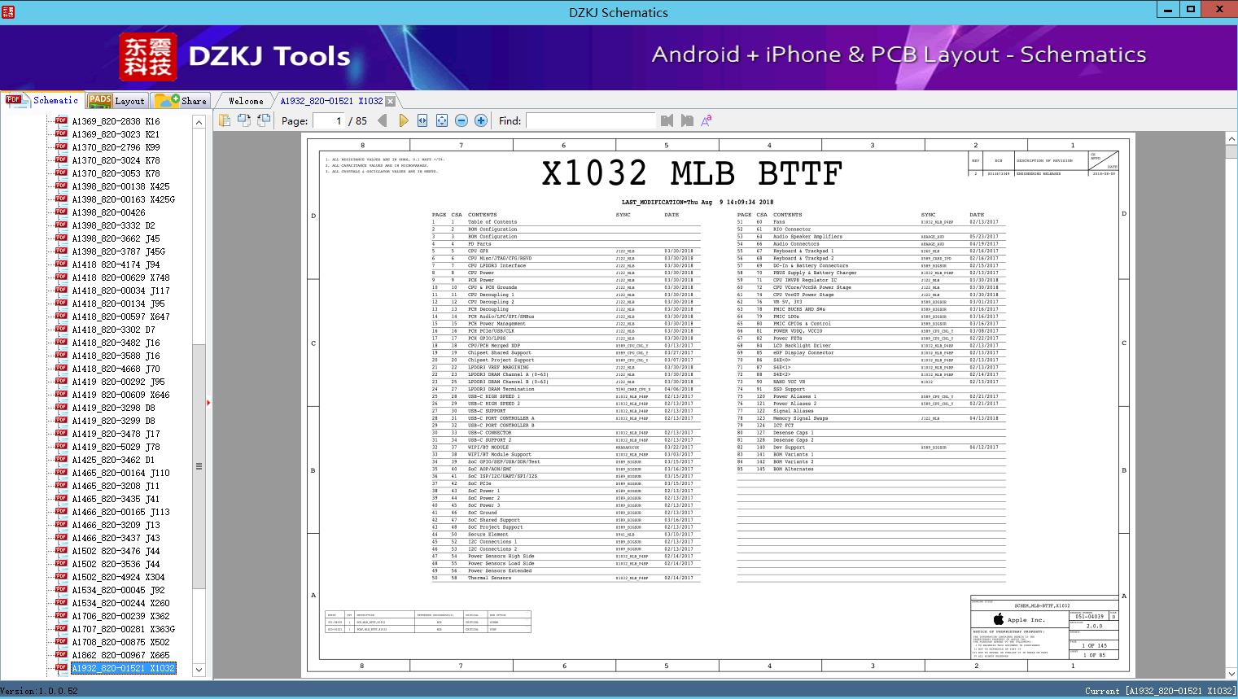Toggle match case for Find

[x=706, y=120]
